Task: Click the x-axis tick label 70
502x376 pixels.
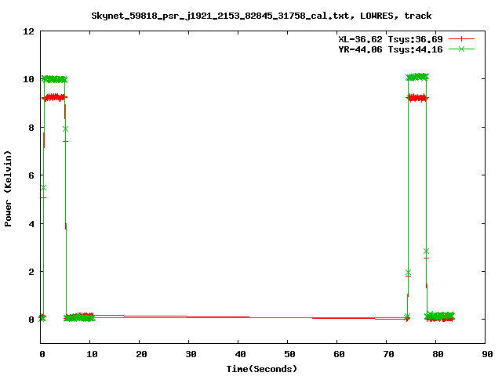Action: point(389,354)
